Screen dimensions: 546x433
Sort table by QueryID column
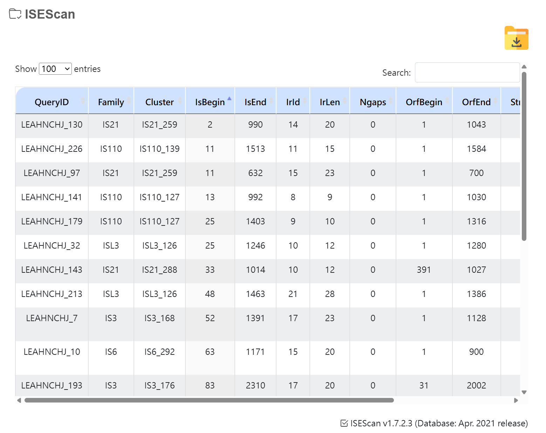point(52,102)
